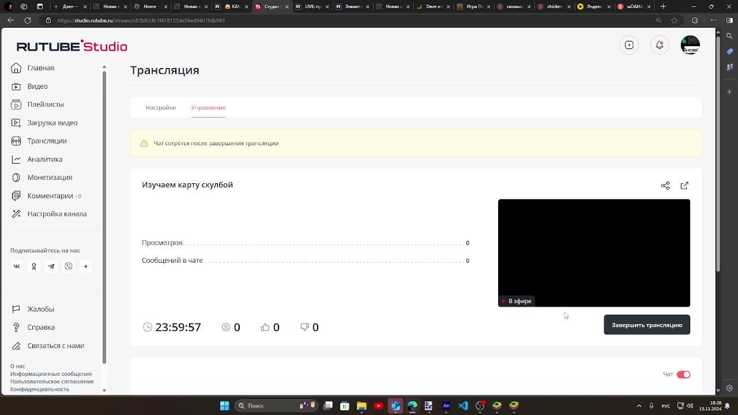738x415 pixels.
Task: Click the Сообщений в чате label
Action: [x=172, y=261]
